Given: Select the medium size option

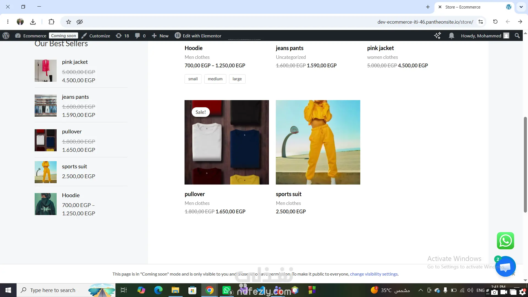Looking at the screenshot, I should click(x=215, y=79).
